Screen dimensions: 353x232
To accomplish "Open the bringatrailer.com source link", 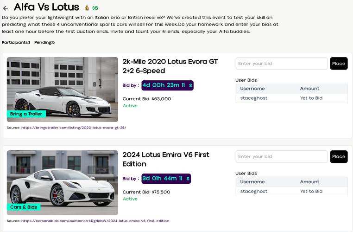I will [74, 128].
